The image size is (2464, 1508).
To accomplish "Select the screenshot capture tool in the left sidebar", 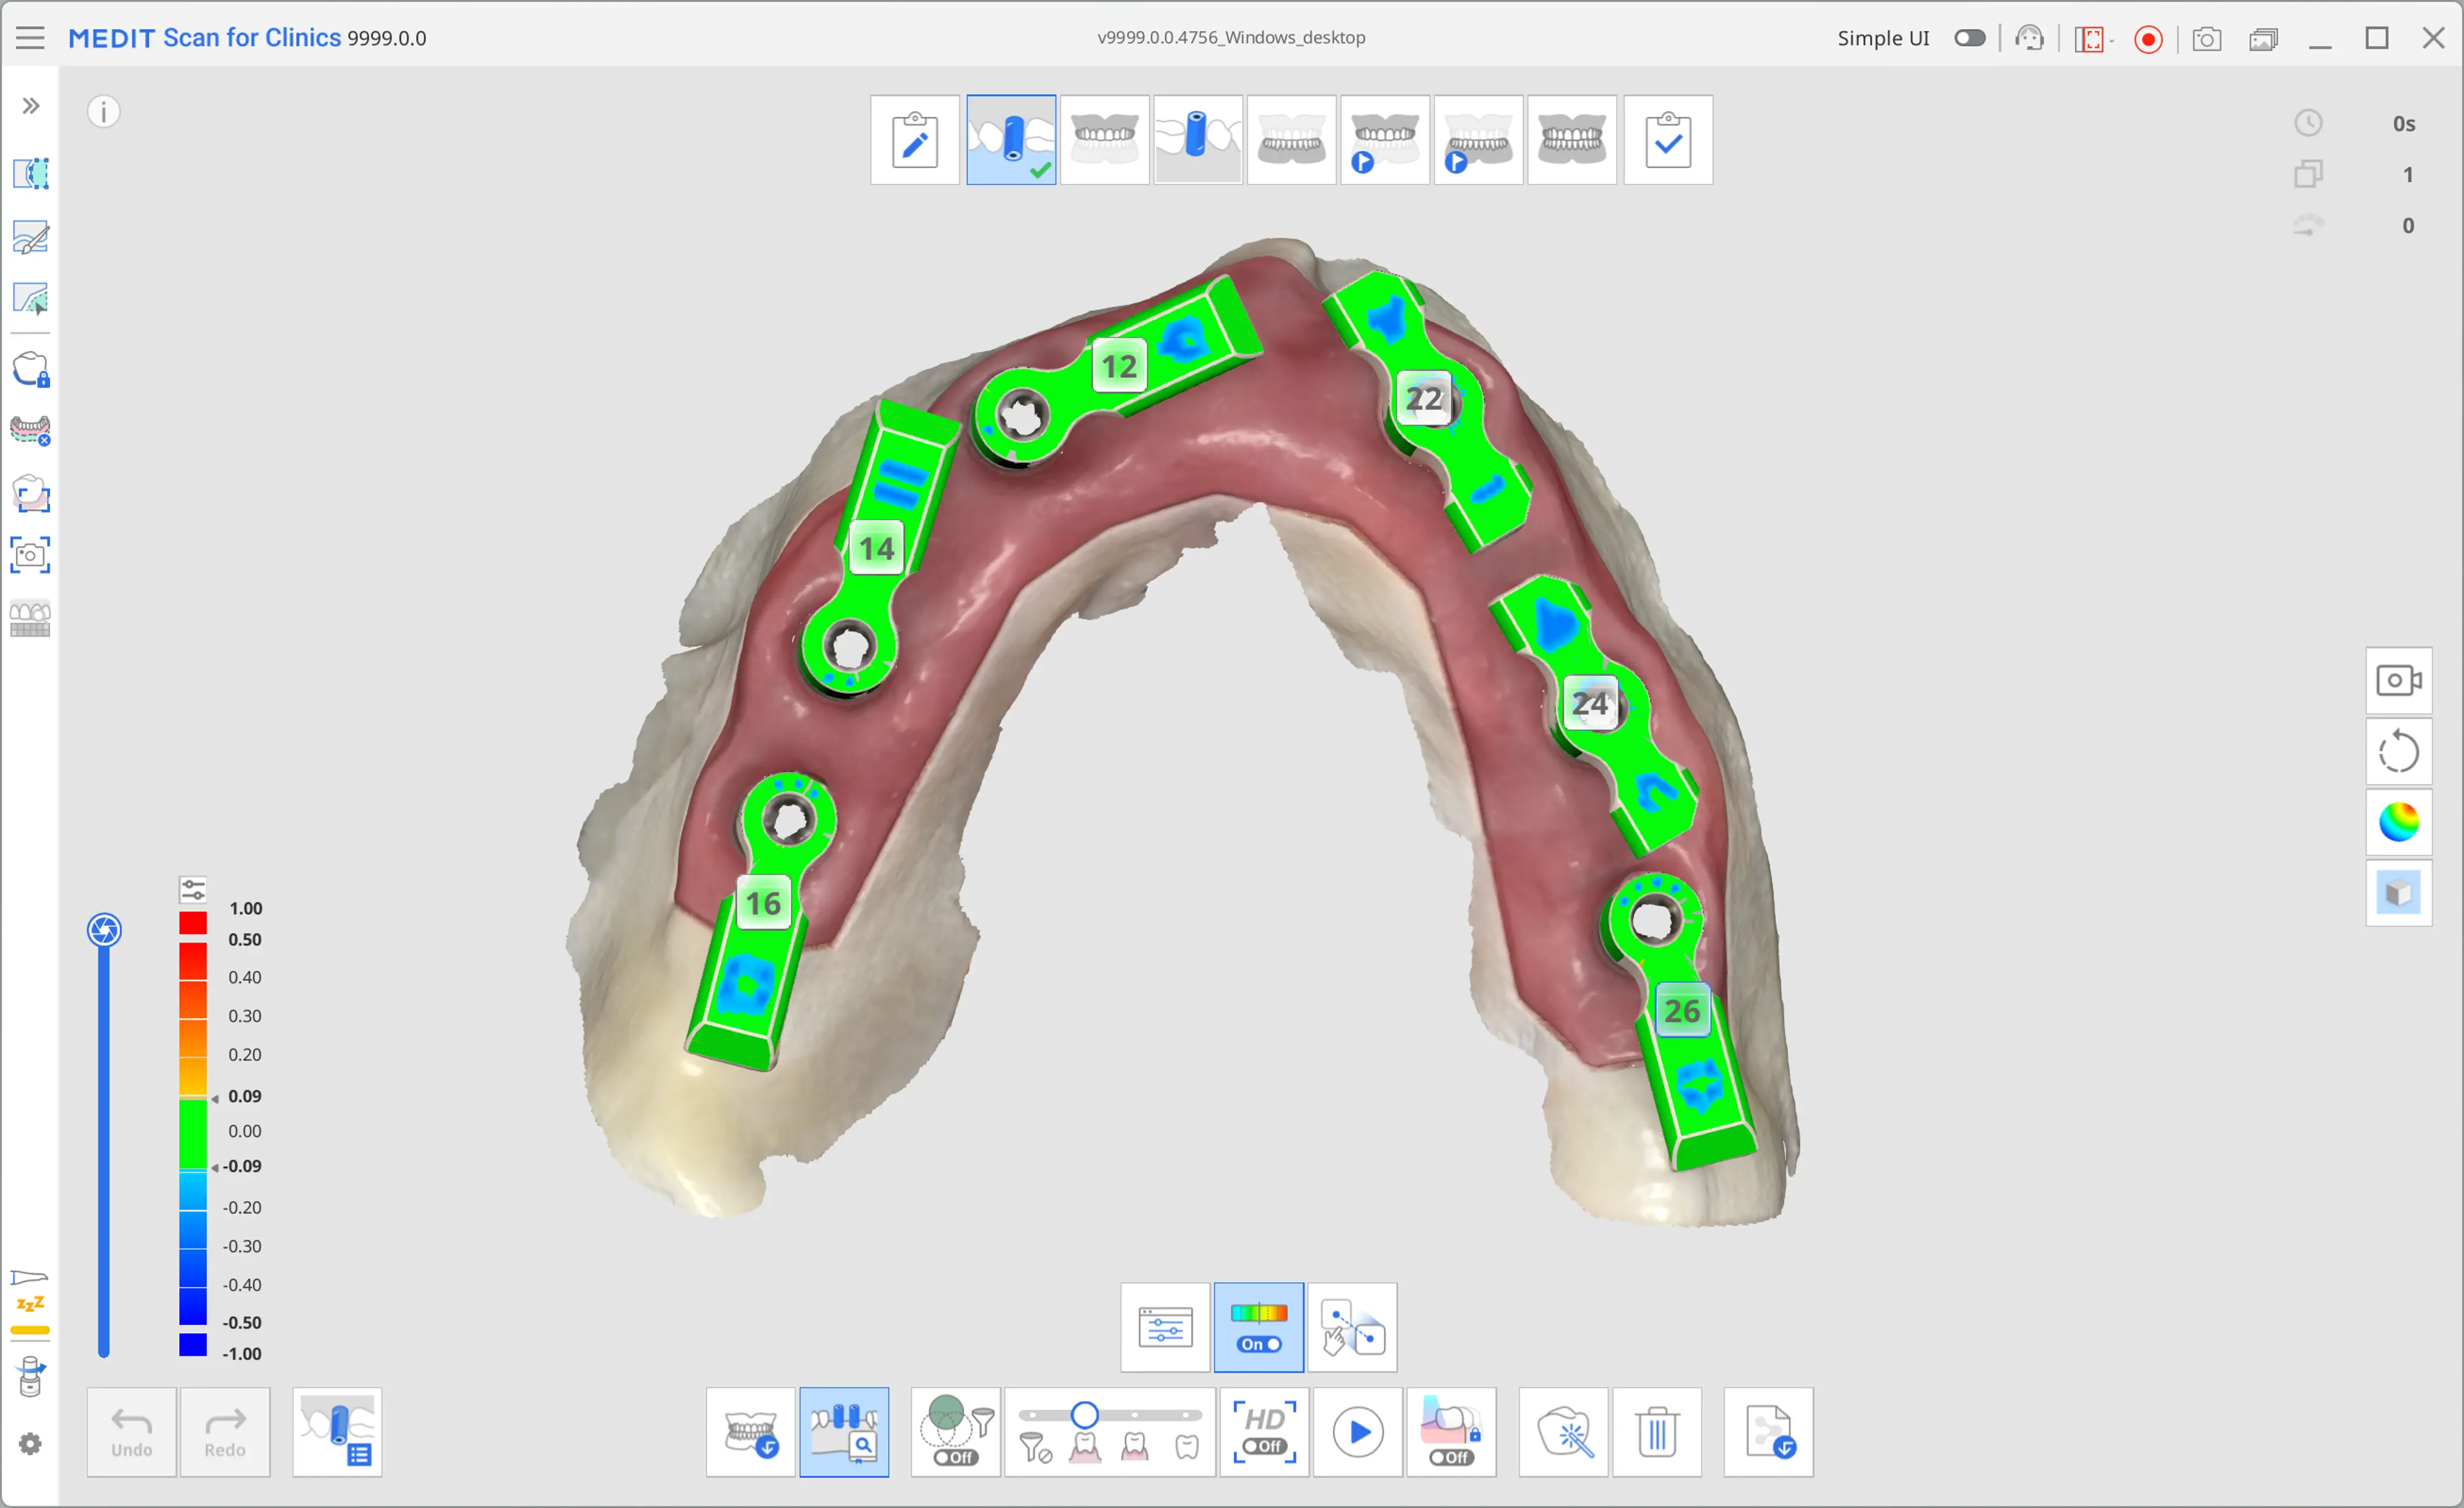I will tap(30, 556).
